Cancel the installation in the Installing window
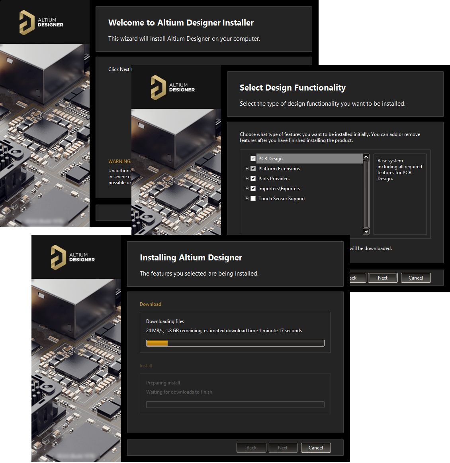The width and height of the screenshot is (450, 463). click(315, 448)
